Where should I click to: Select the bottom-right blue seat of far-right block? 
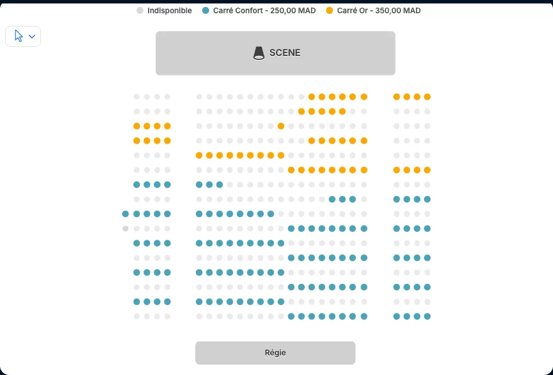(427, 316)
